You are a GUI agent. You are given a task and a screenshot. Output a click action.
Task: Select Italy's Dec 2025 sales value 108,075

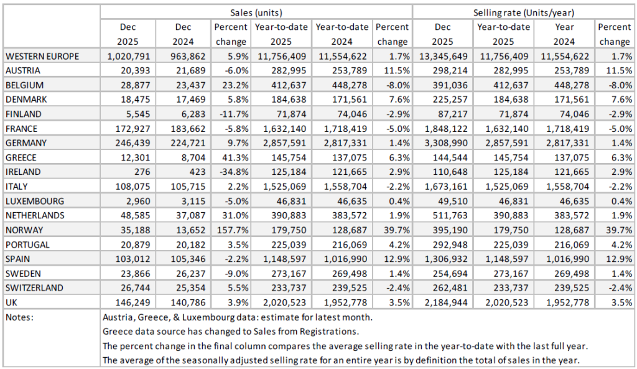pos(133,186)
